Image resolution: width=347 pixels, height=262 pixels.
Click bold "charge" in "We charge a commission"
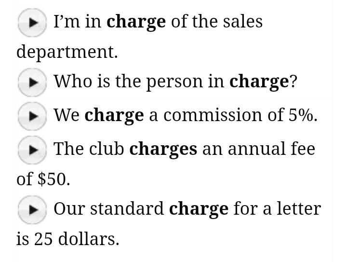coord(114,116)
